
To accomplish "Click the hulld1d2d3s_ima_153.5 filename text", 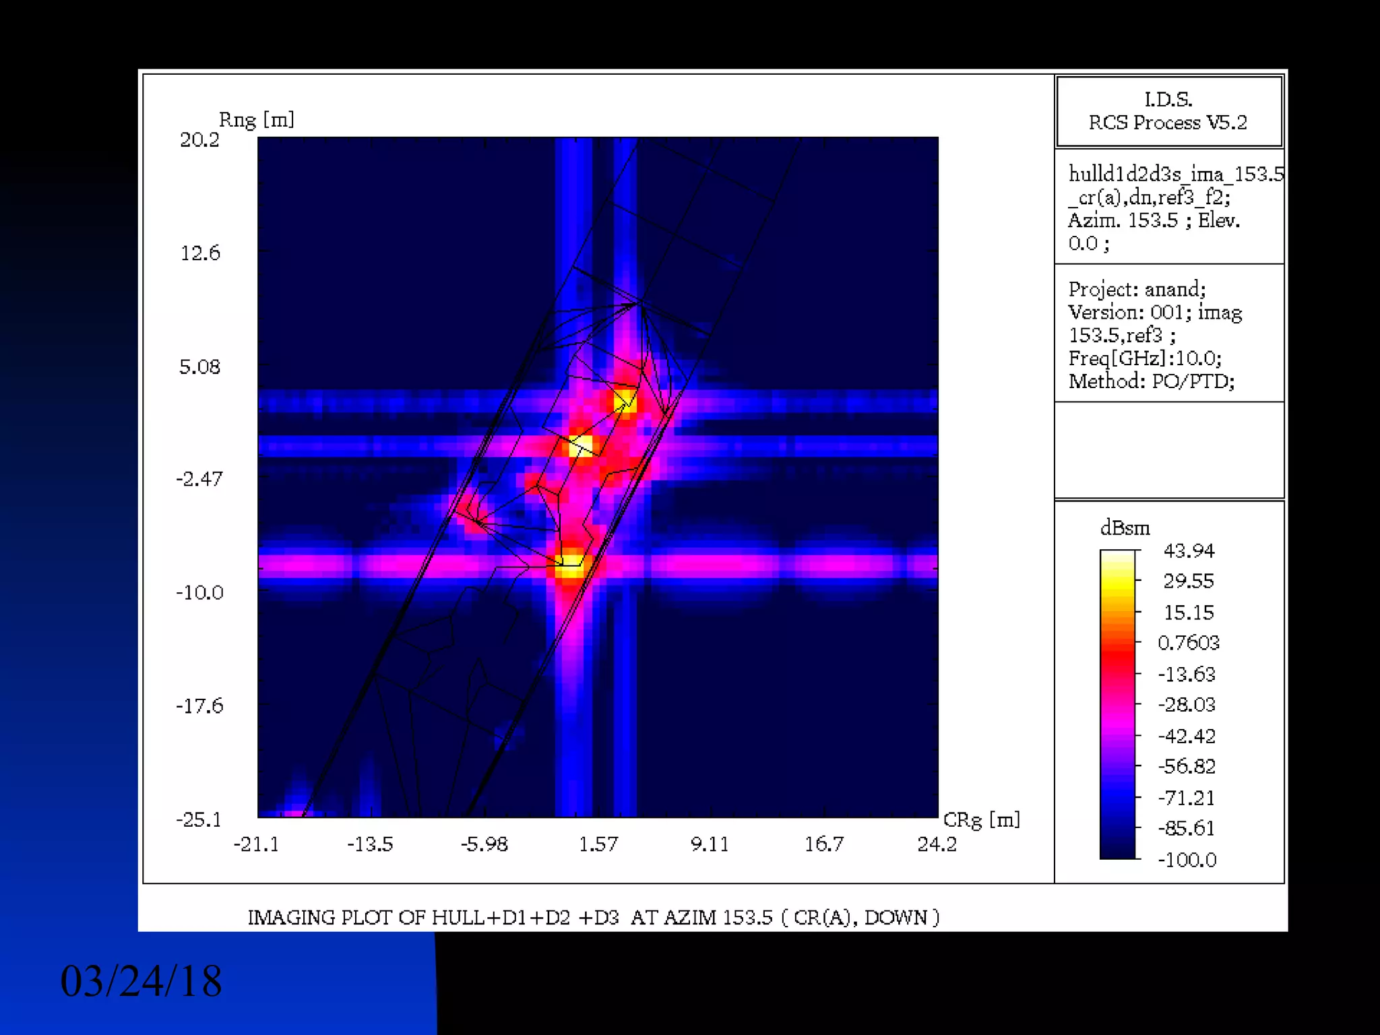I will pyautogui.click(x=1175, y=174).
